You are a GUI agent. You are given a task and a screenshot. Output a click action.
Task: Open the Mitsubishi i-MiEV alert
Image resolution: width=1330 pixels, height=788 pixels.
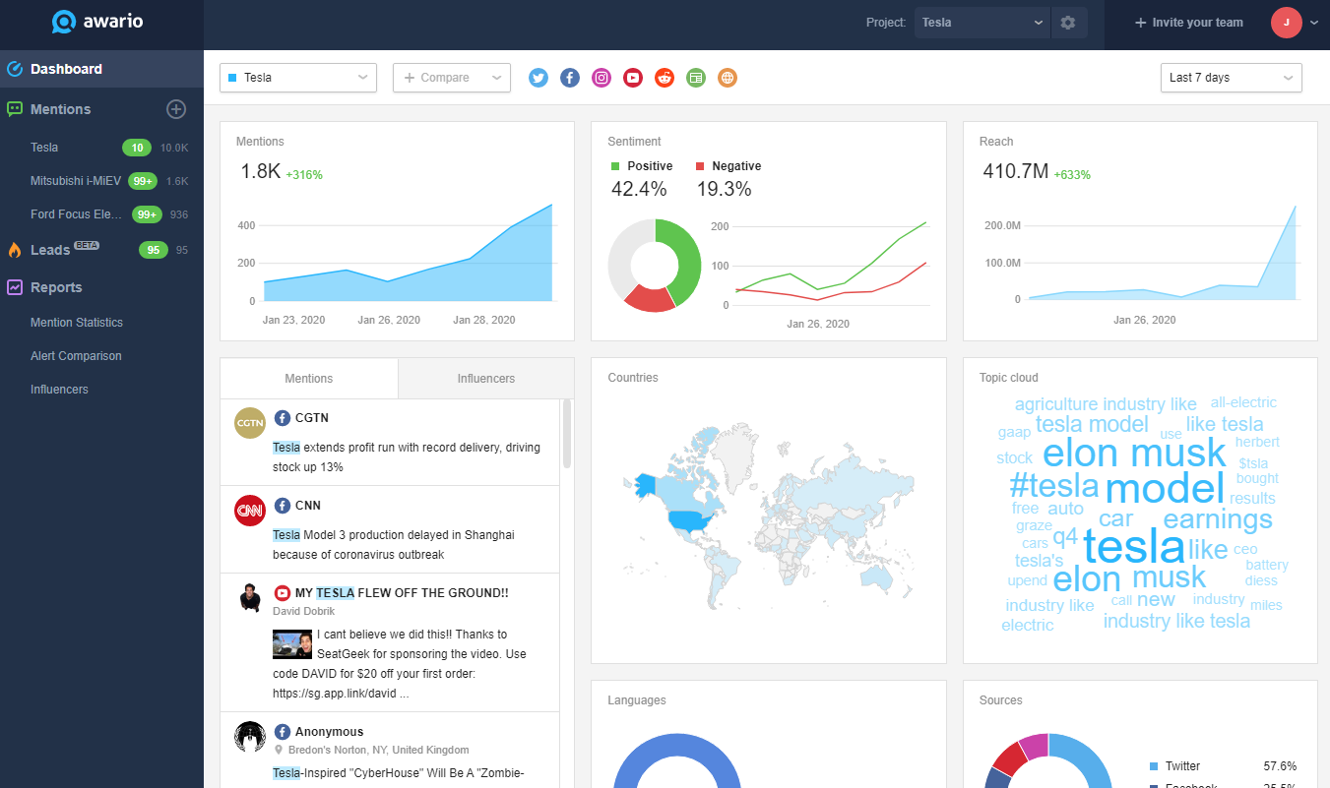(x=77, y=181)
